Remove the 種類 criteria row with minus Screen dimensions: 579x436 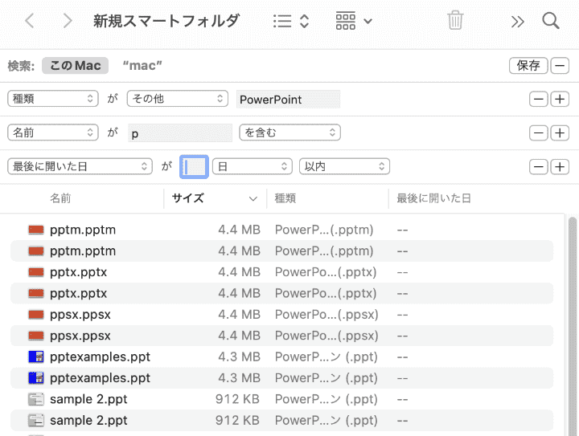(x=538, y=100)
